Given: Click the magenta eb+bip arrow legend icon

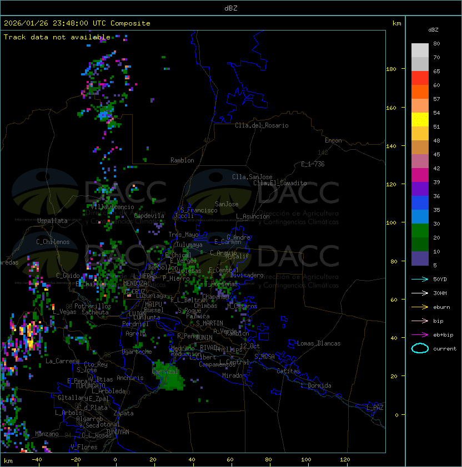Looking at the screenshot, I should click(x=420, y=334).
